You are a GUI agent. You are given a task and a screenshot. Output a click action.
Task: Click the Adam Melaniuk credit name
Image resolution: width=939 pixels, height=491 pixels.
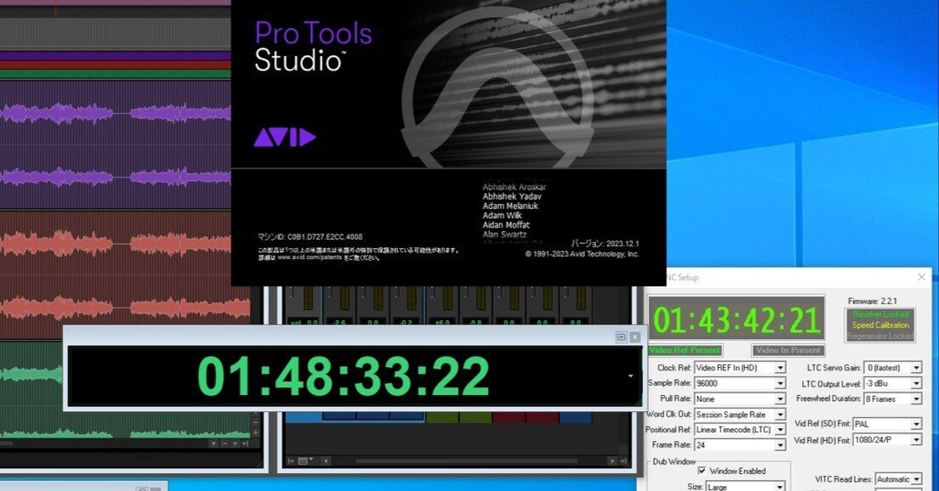510,206
